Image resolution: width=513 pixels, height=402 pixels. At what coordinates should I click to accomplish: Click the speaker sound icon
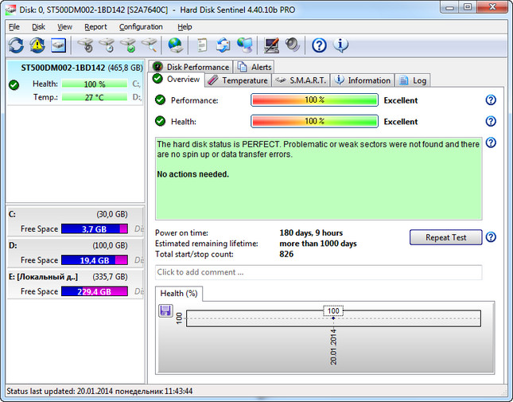click(x=292, y=45)
